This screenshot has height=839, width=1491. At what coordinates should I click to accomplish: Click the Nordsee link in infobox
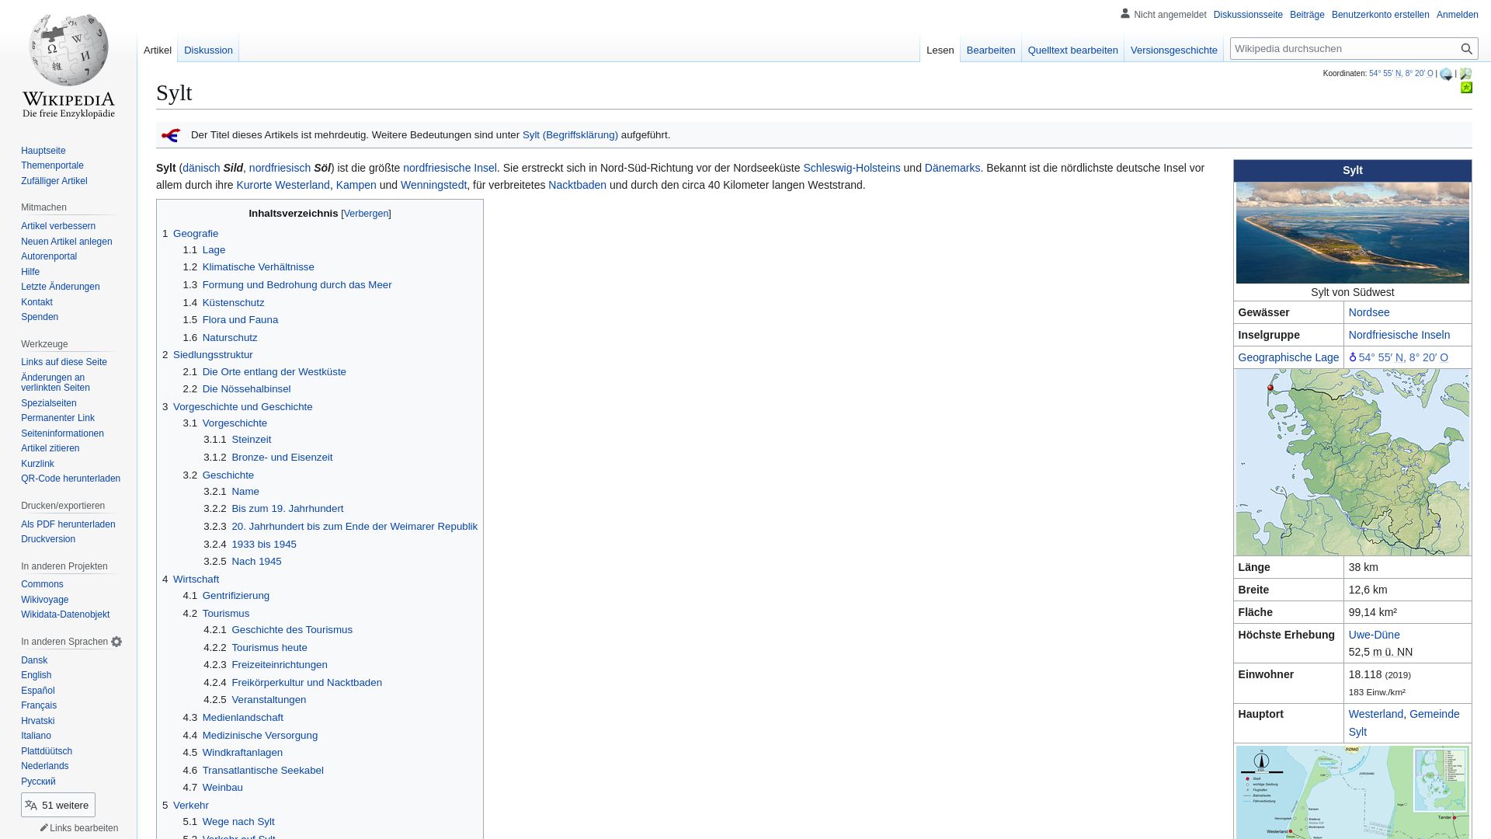1369,312
